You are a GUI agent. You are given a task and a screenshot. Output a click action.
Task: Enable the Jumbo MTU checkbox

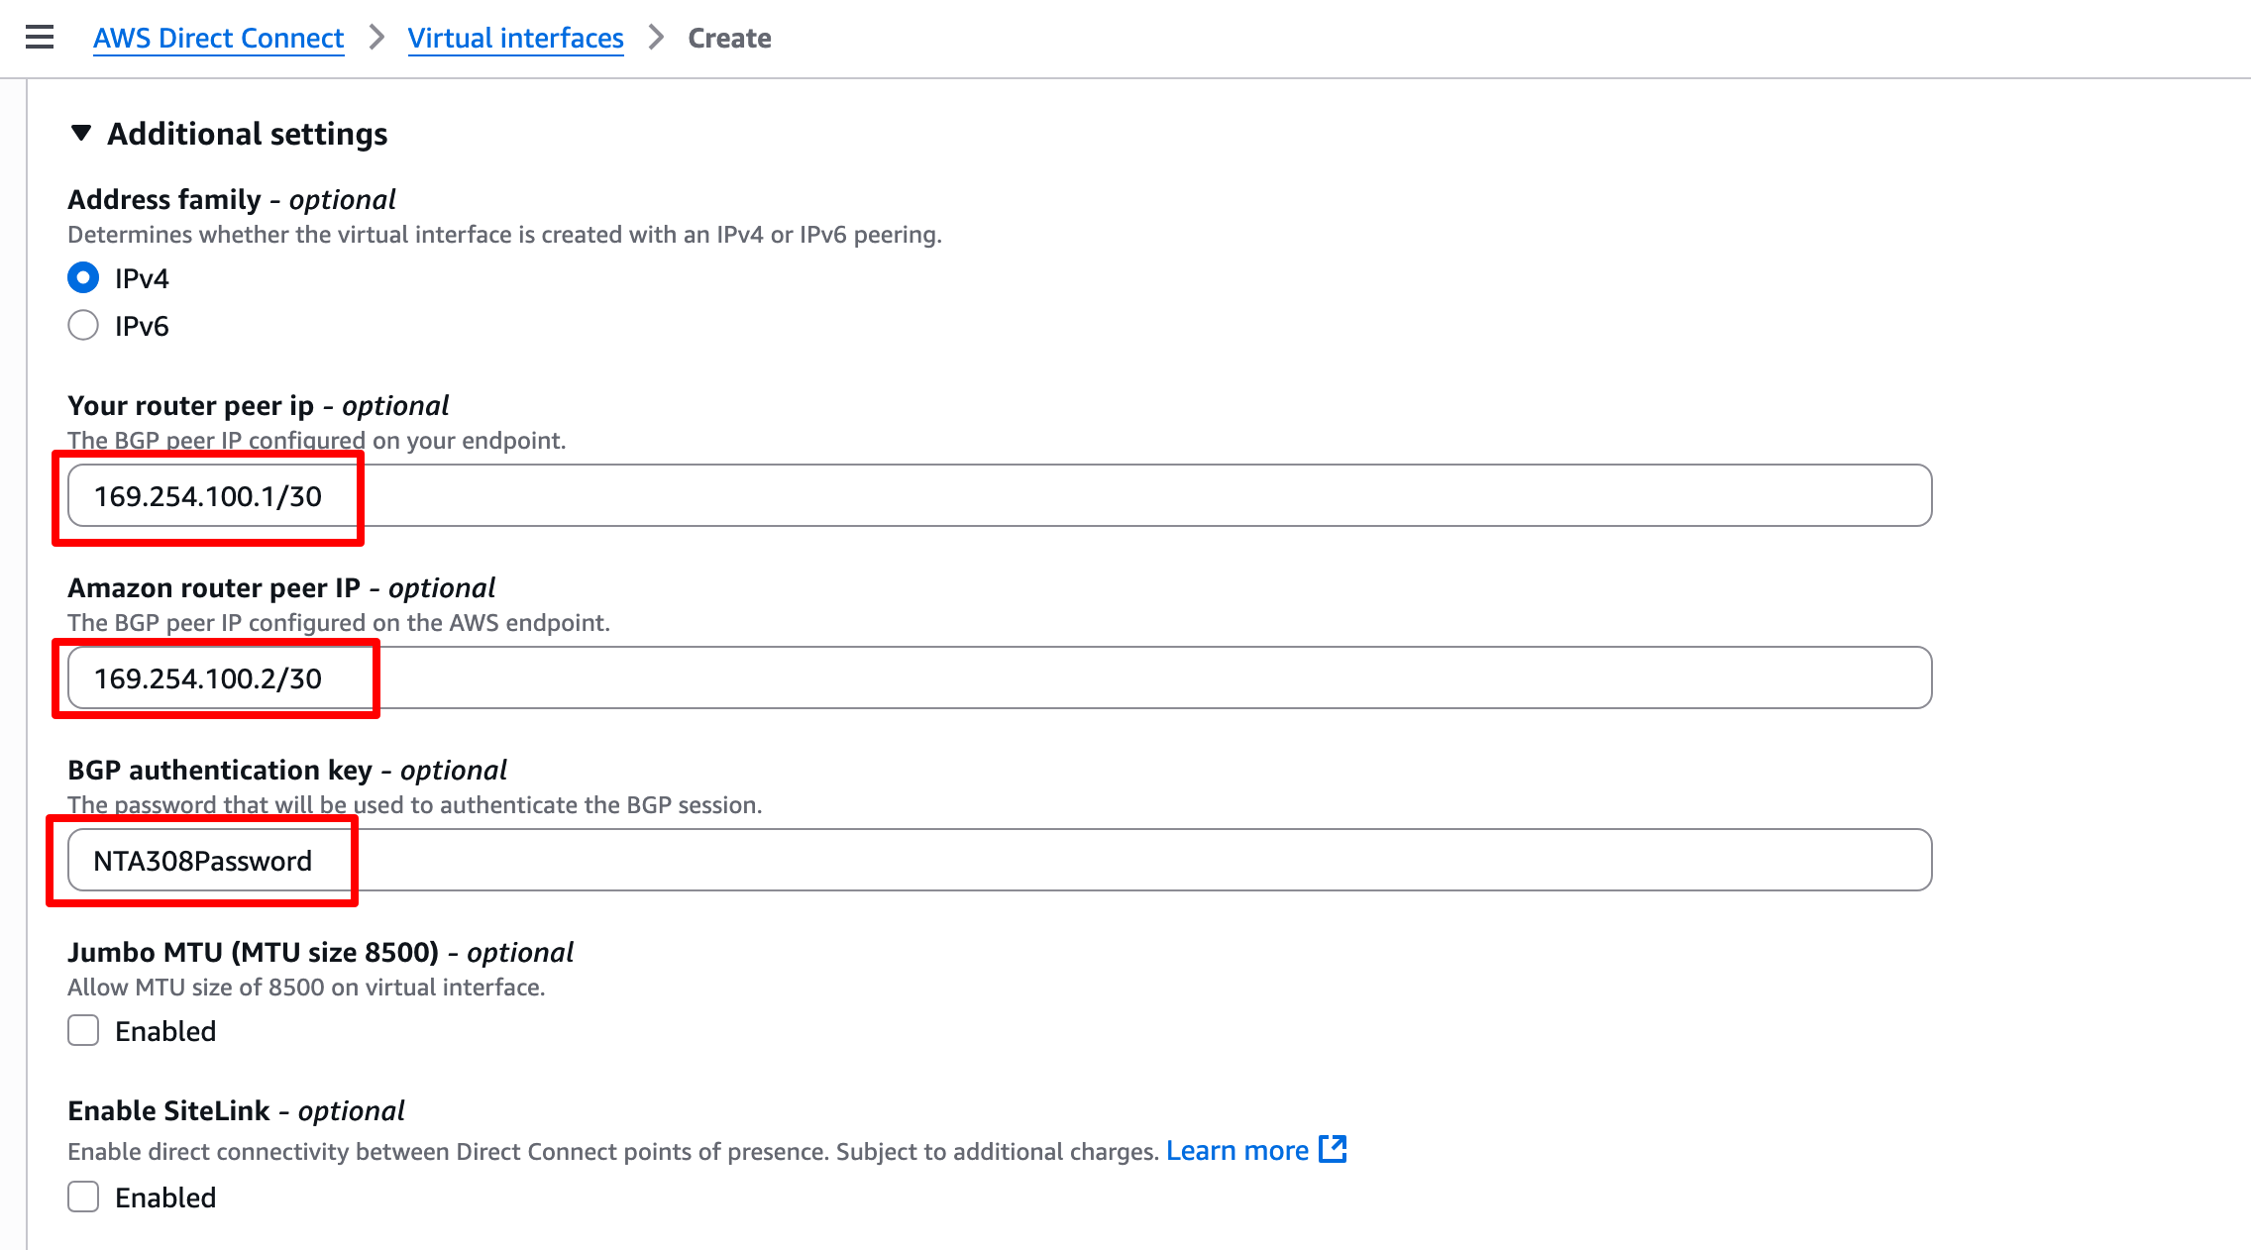83,1031
